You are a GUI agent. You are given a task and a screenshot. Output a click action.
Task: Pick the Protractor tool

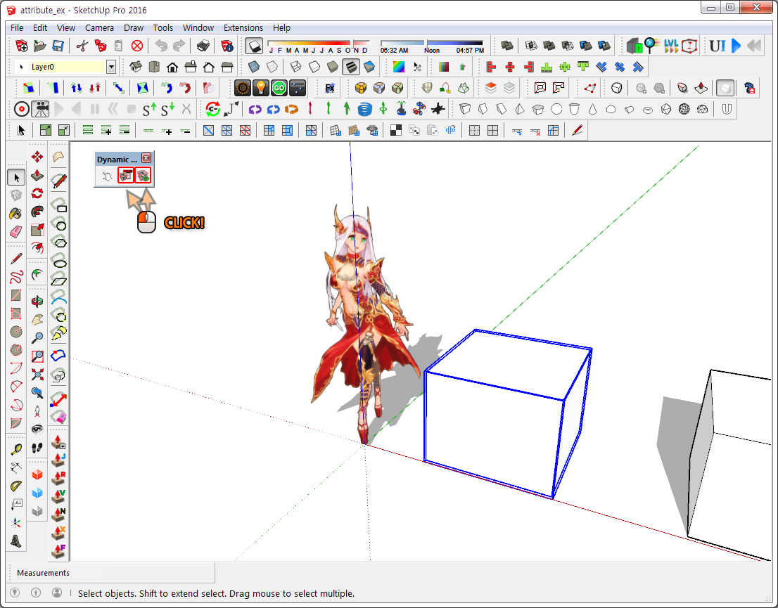point(16,486)
